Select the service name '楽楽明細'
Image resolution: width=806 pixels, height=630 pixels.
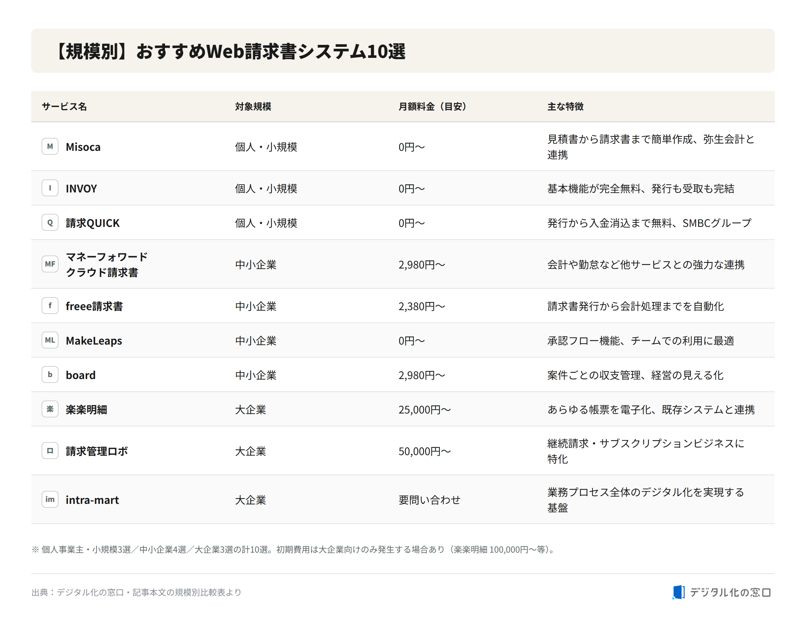[86, 410]
